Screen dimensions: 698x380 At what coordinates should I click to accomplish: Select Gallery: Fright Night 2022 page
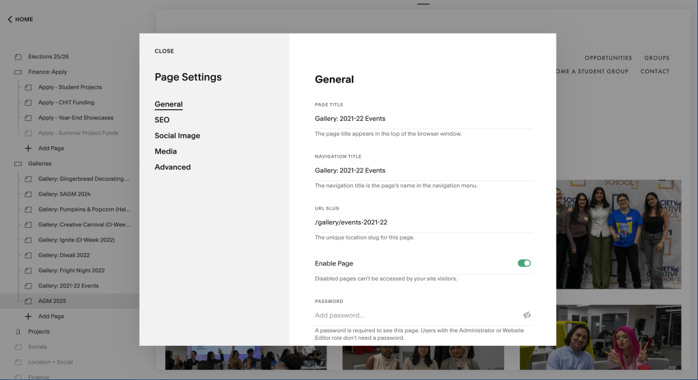click(x=71, y=270)
